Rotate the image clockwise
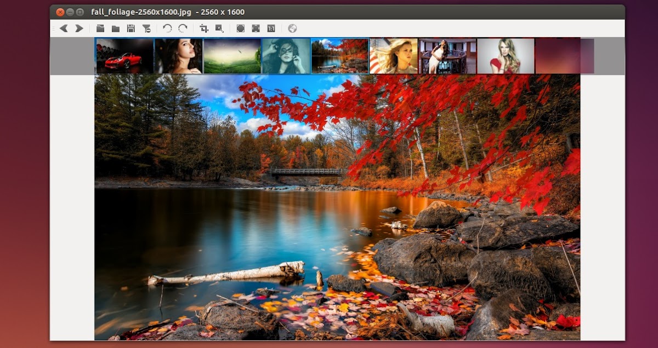 183,28
